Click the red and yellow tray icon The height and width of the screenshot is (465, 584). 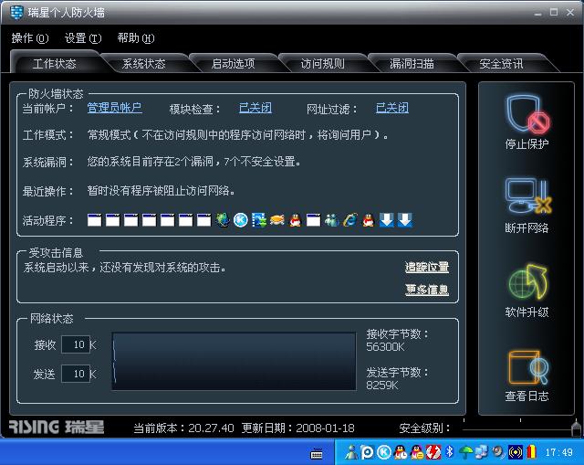[531, 452]
